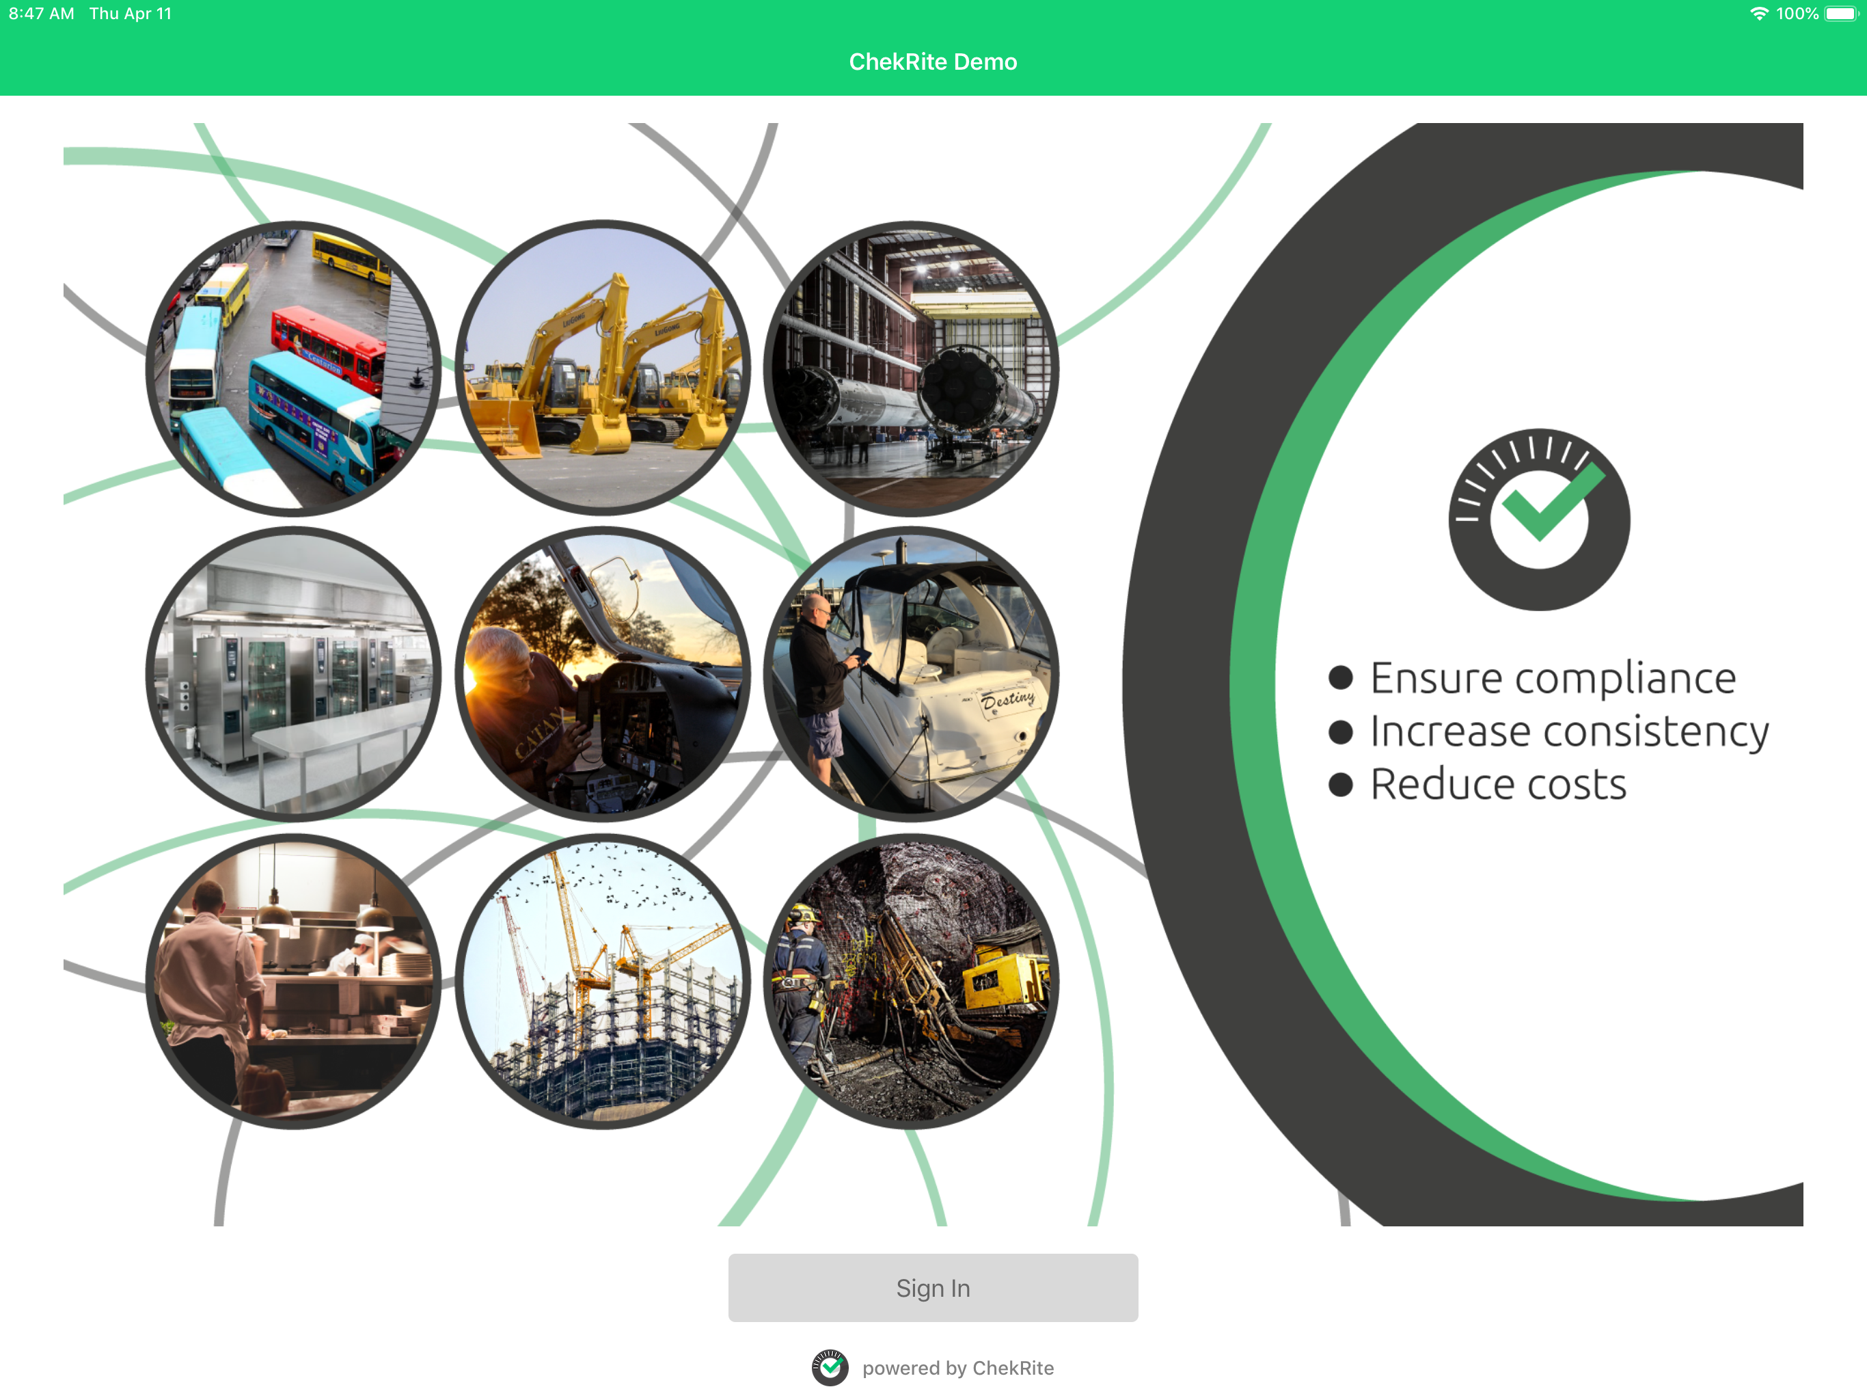Image resolution: width=1867 pixels, height=1400 pixels.
Task: Tap the rocket hangar circular photo
Action: pos(911,369)
